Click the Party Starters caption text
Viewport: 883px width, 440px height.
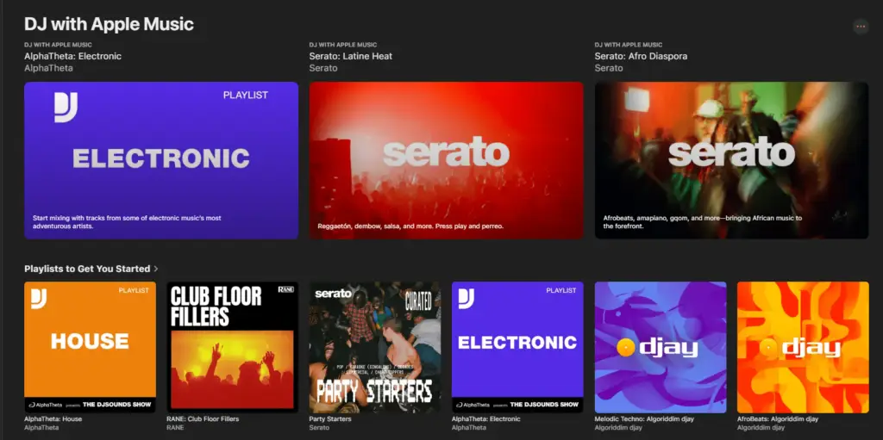coord(330,419)
